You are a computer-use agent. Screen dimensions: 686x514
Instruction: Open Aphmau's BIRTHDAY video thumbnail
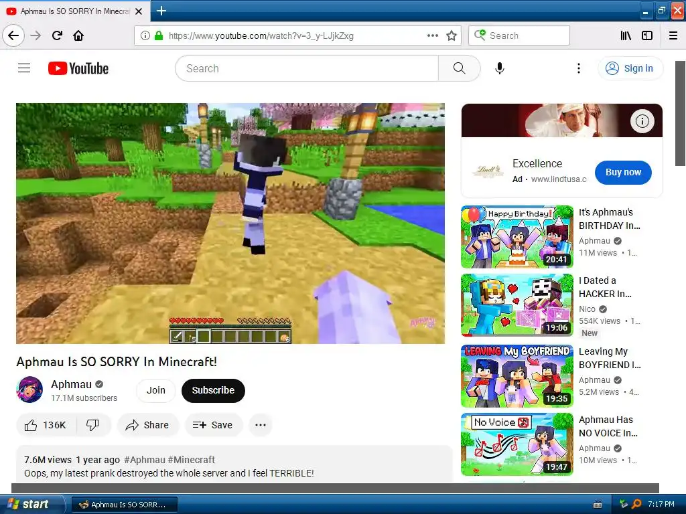point(517,237)
